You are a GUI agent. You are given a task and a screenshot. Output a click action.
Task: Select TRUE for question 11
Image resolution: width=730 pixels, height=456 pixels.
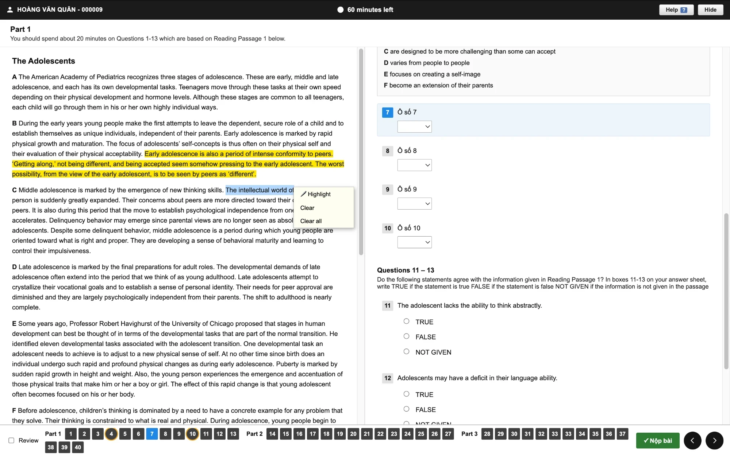coord(406,321)
